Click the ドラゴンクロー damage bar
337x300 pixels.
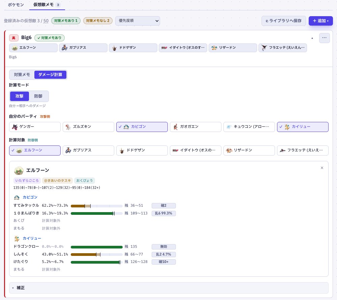click(96, 247)
